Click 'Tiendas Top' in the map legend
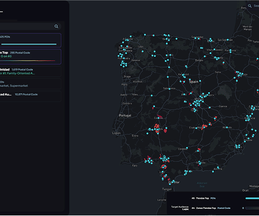Screen dimensions: 259x216 [x=203, y=198]
